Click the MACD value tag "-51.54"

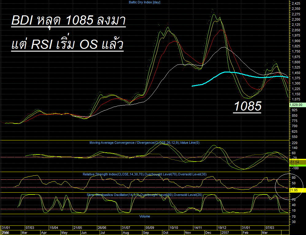pyautogui.click(x=297, y=162)
